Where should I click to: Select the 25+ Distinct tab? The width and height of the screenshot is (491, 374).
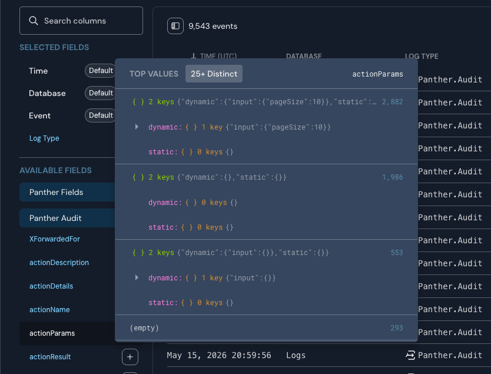(214, 74)
